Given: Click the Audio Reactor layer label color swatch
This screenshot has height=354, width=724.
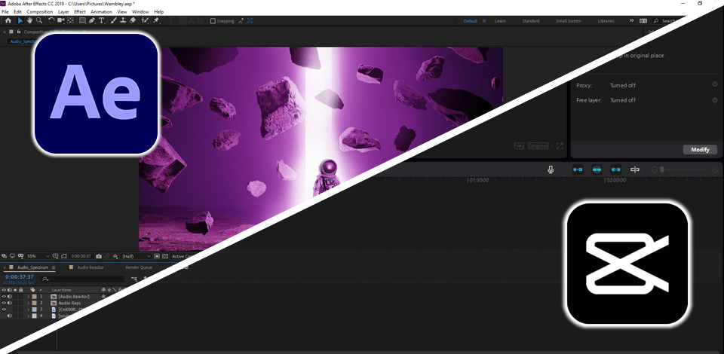Looking at the screenshot, I should 34,297.
